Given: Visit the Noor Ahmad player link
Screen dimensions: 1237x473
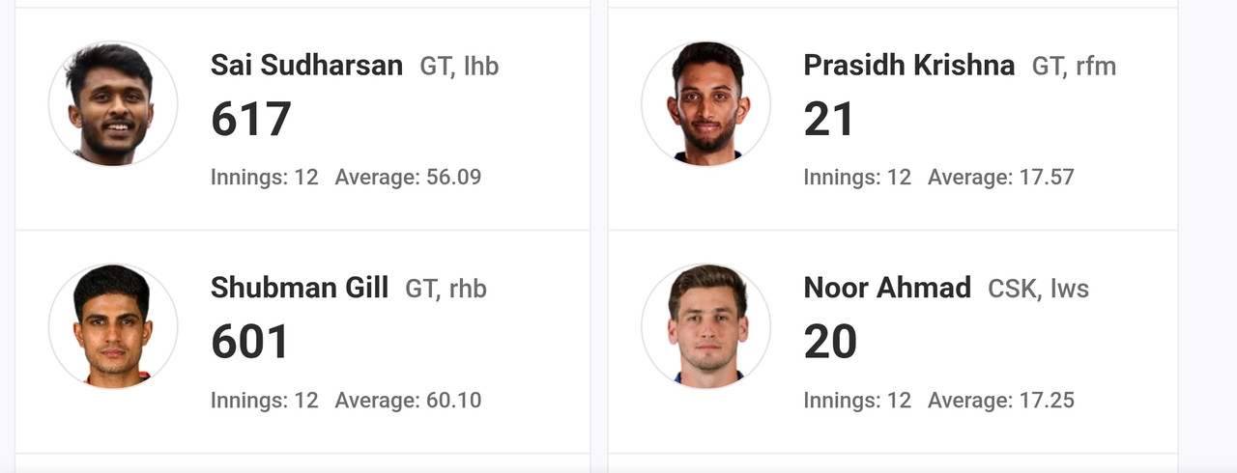Looking at the screenshot, I should point(887,288).
